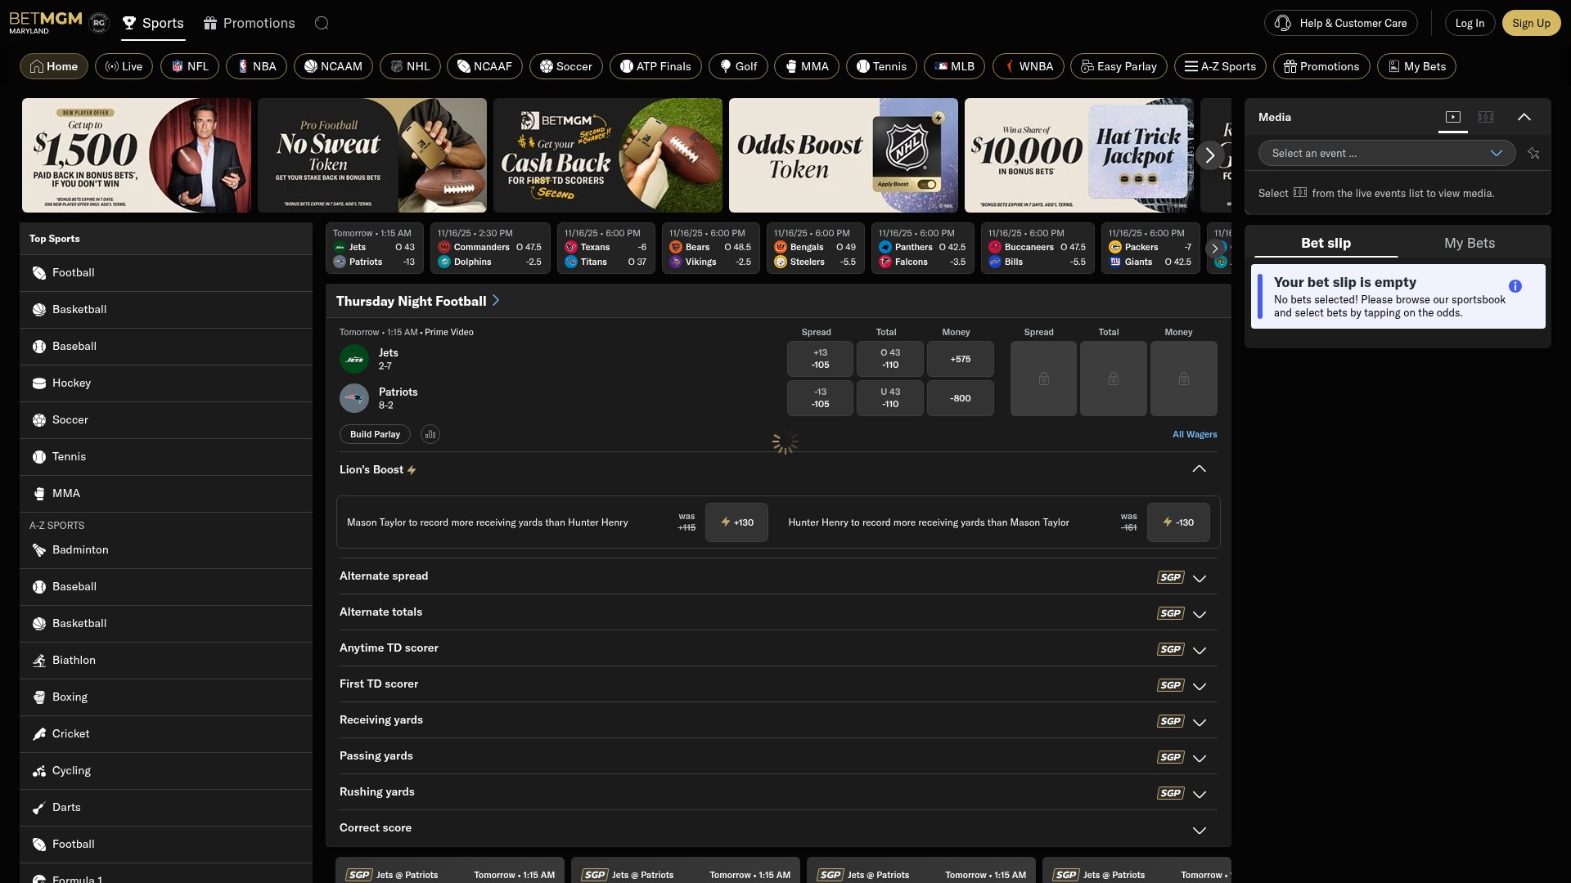
Task: Click the RG responsible gaming badge
Action: pos(99,23)
